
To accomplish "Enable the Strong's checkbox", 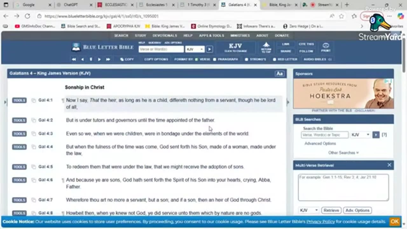I will coord(246,59).
